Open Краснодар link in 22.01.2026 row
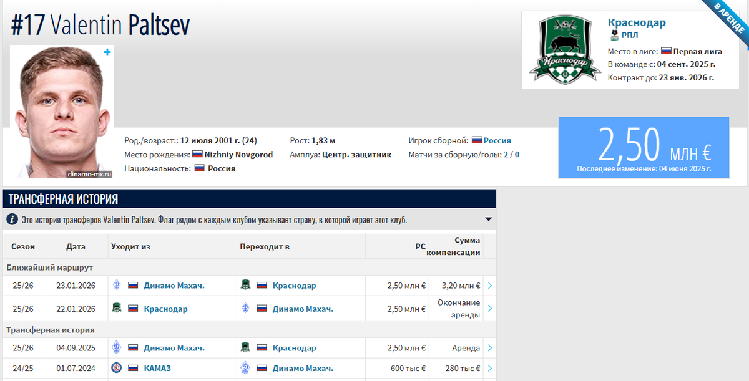749x381 pixels. (165, 309)
